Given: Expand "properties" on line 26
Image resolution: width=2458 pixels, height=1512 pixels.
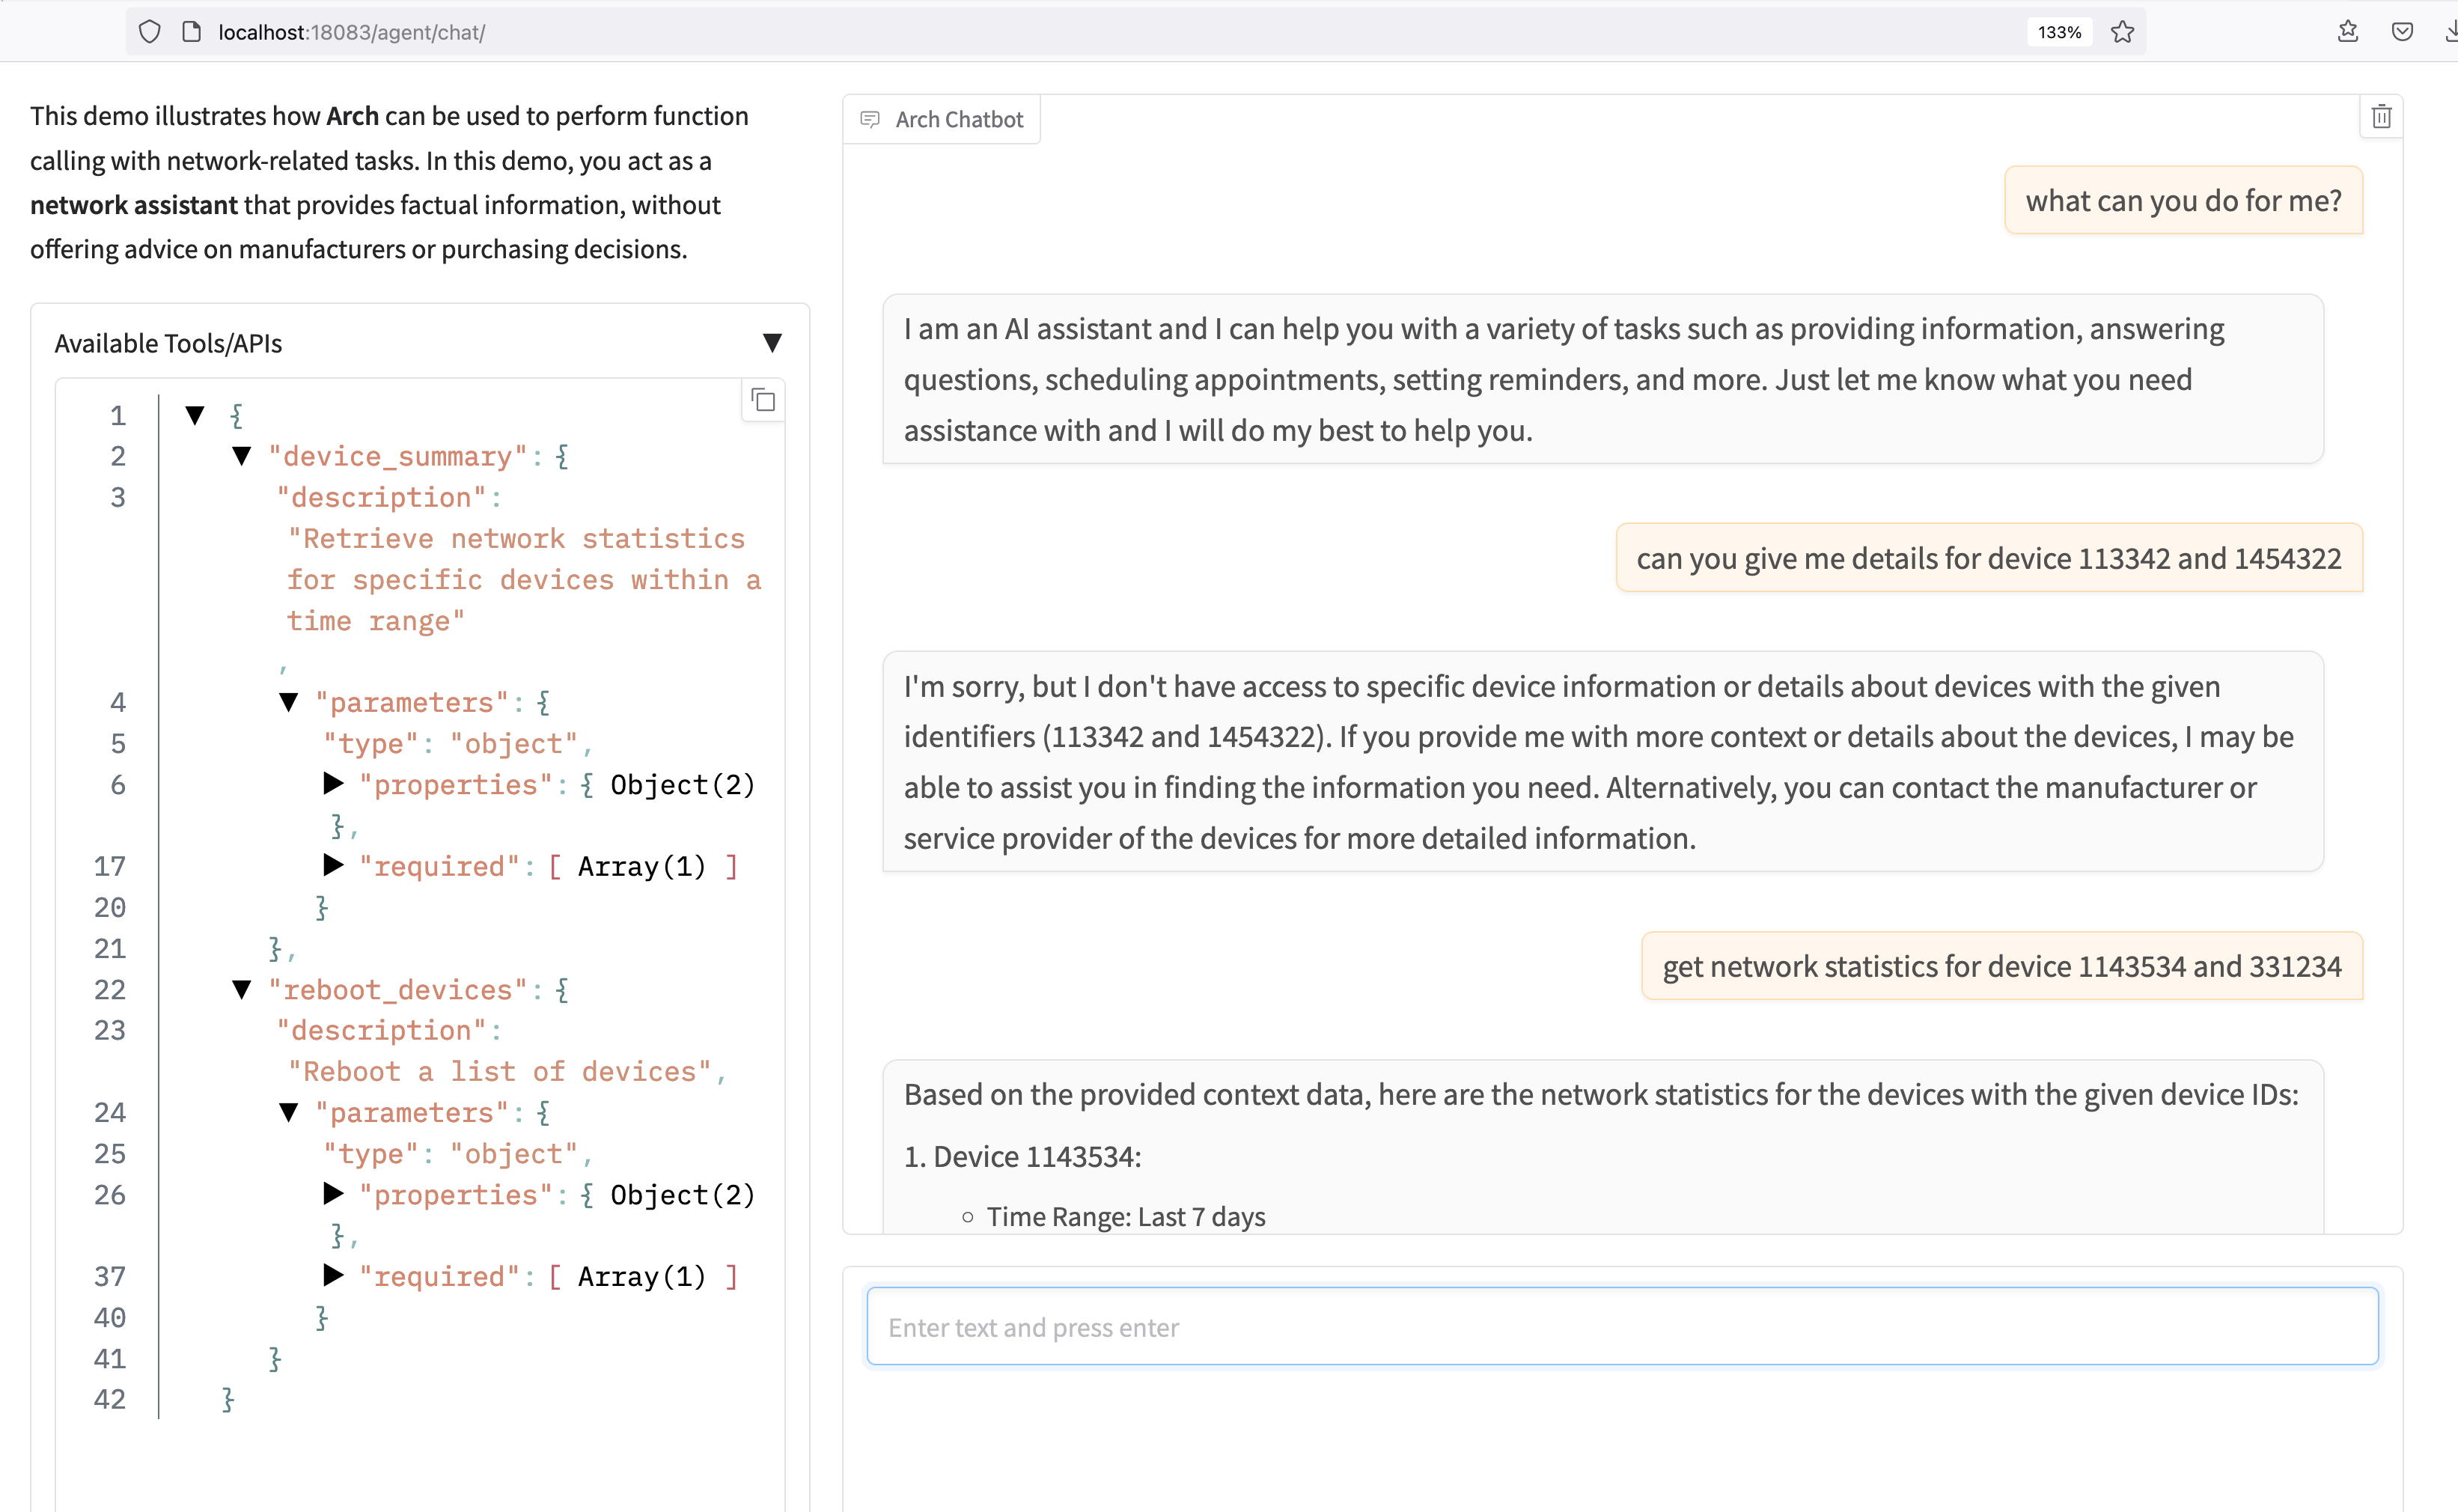Looking at the screenshot, I should click(x=334, y=1194).
